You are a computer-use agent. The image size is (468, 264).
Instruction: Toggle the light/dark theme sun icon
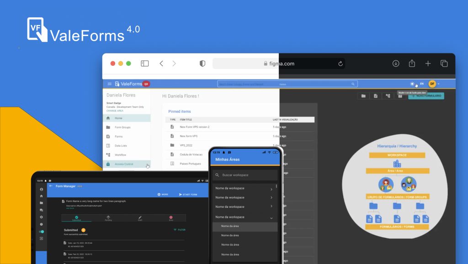[x=412, y=84]
